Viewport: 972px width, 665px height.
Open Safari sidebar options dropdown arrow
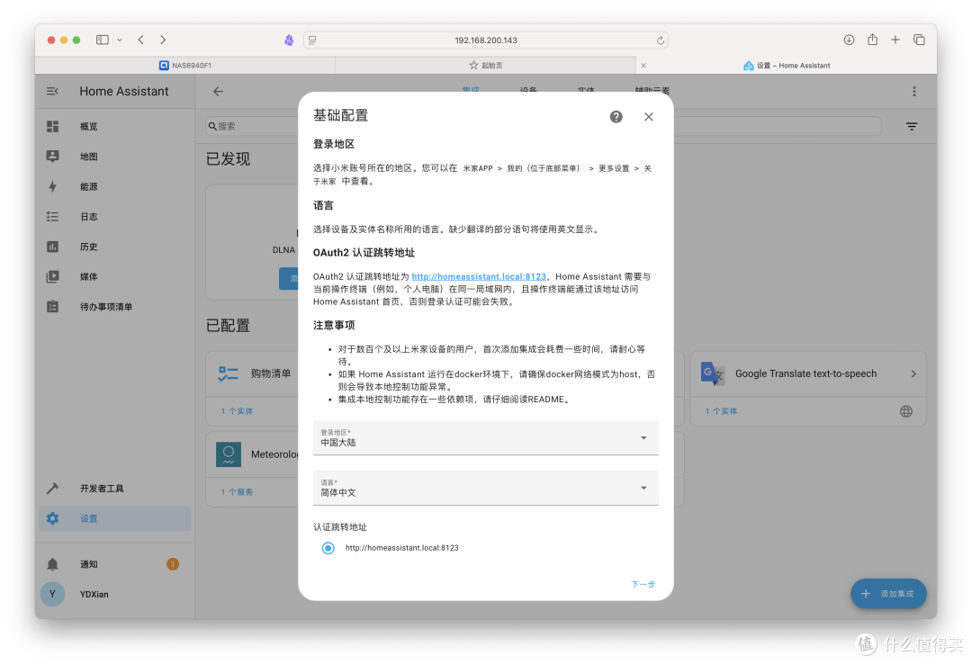[120, 40]
